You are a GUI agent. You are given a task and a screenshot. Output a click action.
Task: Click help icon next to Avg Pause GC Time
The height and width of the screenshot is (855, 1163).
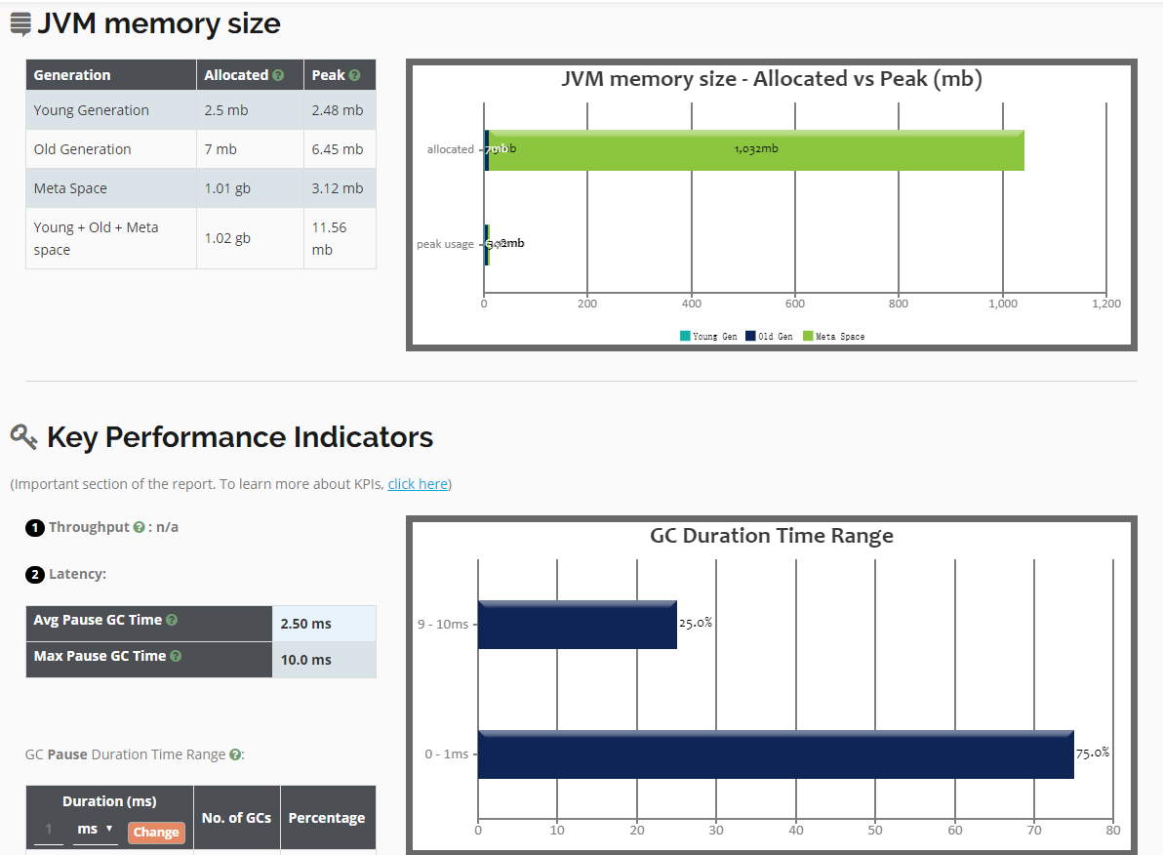(x=172, y=620)
